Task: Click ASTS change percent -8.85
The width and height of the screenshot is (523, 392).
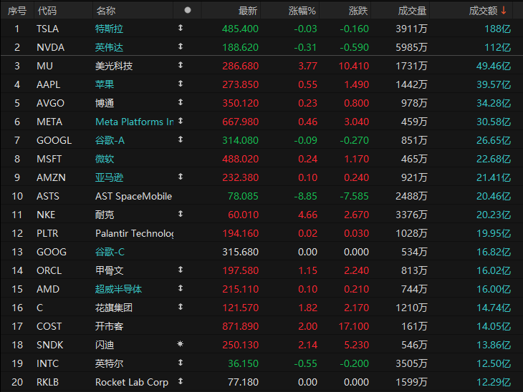Action: point(305,196)
